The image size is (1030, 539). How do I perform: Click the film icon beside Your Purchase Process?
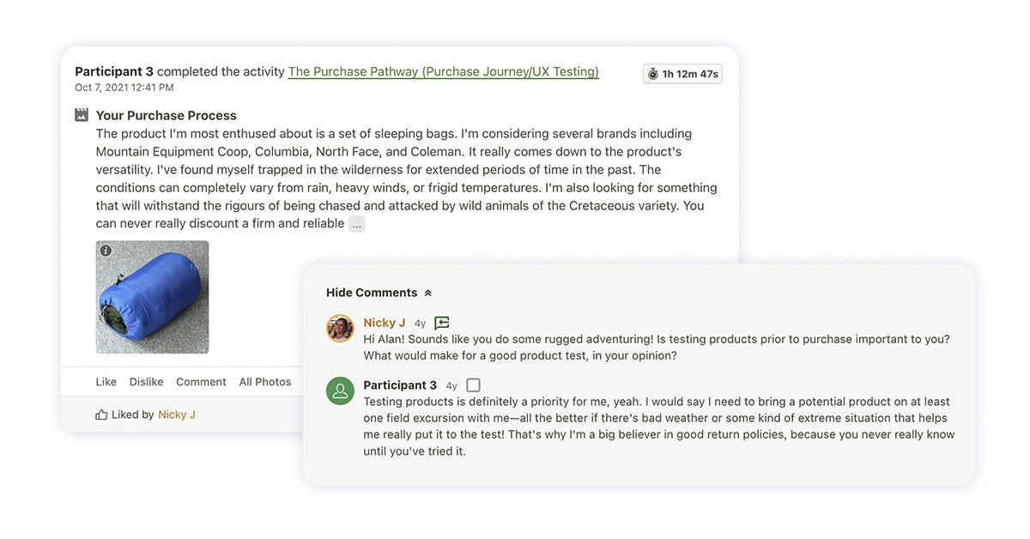(x=82, y=115)
